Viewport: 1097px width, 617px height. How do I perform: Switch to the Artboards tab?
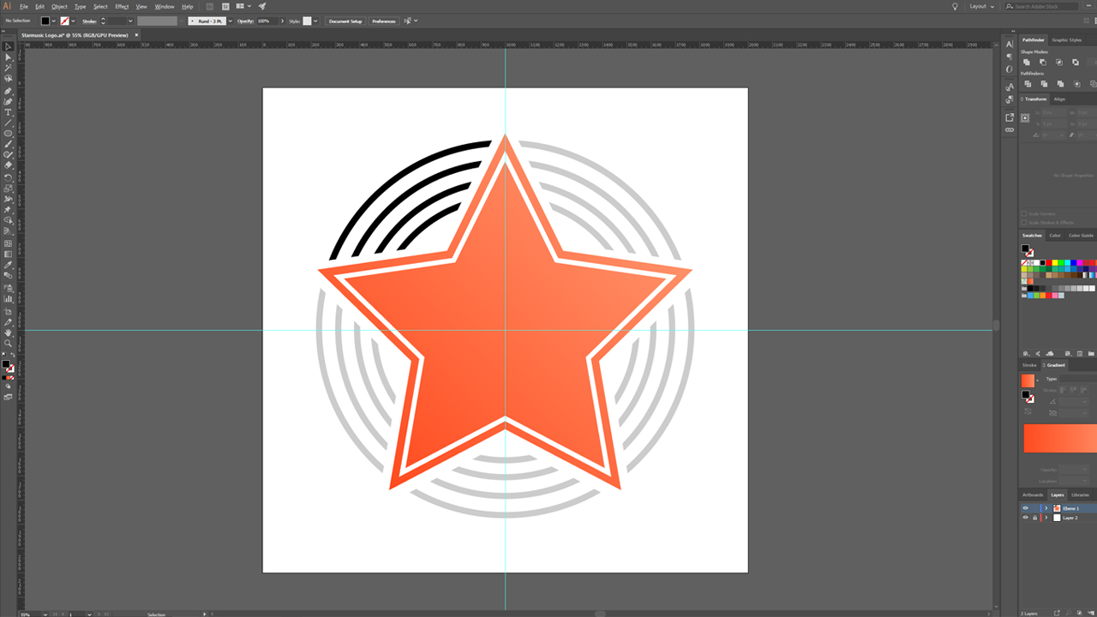click(x=1033, y=495)
